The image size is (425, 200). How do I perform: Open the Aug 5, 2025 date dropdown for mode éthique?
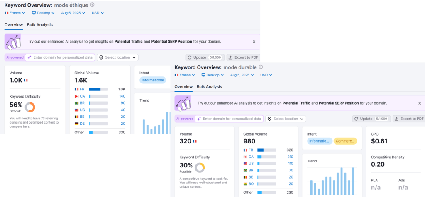click(x=73, y=13)
